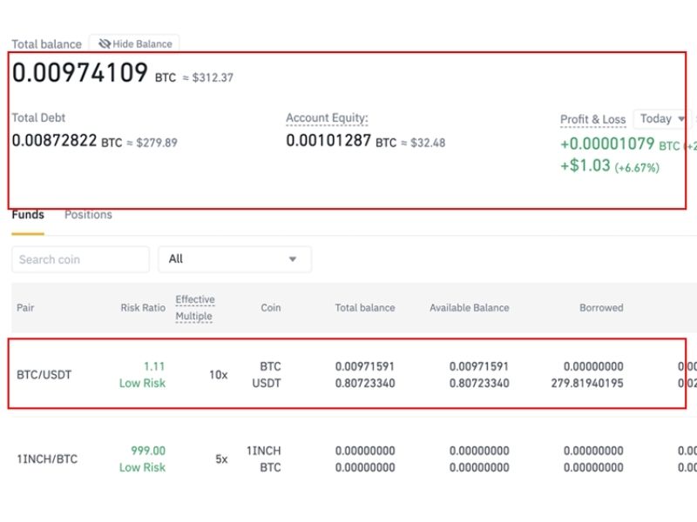Screen dimensions: 697x522
Task: Click the Account Equity label
Action: (x=327, y=118)
